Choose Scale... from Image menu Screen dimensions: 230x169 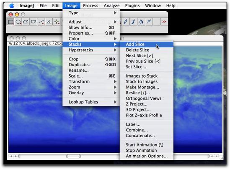pyautogui.click(x=91, y=76)
